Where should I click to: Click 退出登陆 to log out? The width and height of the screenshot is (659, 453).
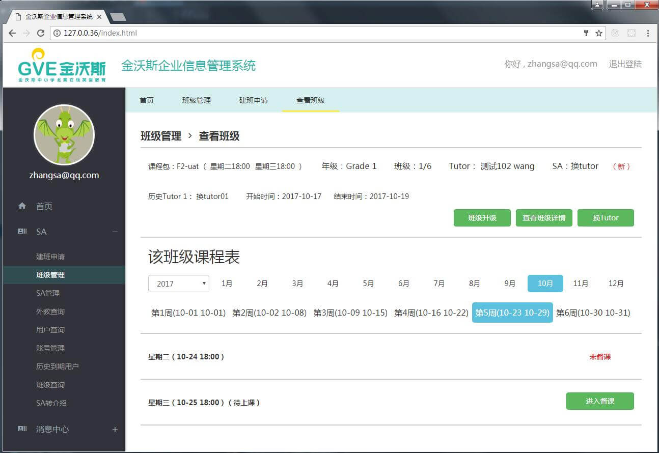(x=625, y=64)
